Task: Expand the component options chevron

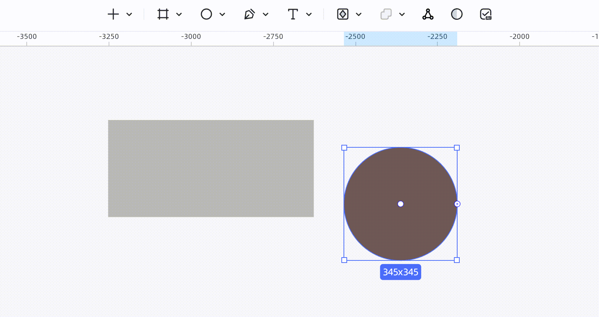Action: pos(359,14)
